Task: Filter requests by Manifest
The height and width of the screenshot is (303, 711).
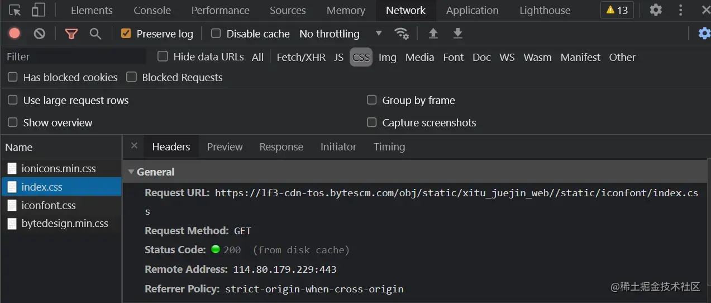Action: [580, 57]
